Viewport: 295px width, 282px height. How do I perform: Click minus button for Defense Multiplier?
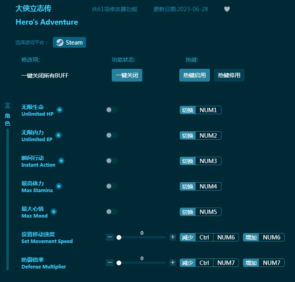(x=110, y=263)
